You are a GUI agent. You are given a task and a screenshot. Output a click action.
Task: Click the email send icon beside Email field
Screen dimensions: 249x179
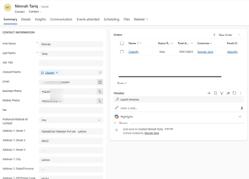[x=100, y=82]
